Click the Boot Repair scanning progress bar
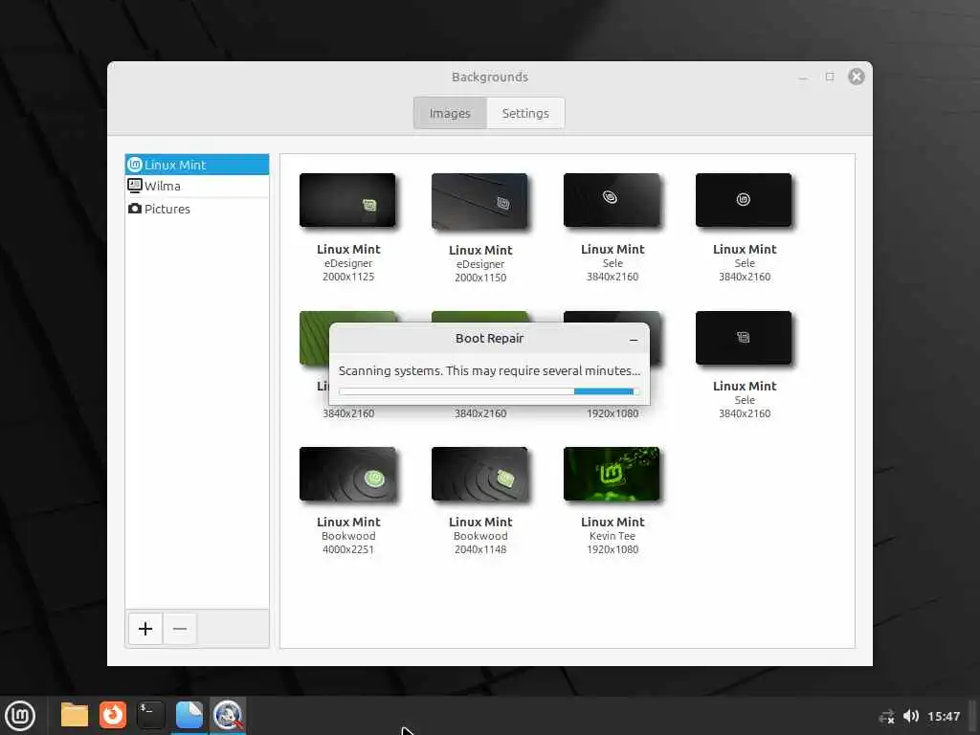980x735 pixels. click(x=489, y=391)
